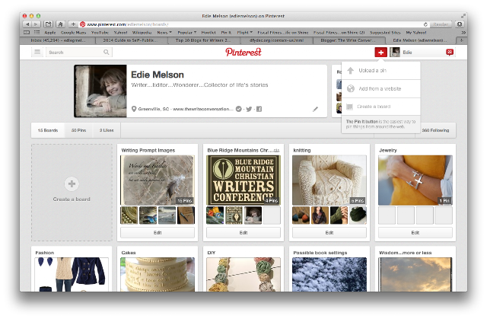
Task: Open the Pinterest categories hamburger menu
Action: click(x=37, y=53)
